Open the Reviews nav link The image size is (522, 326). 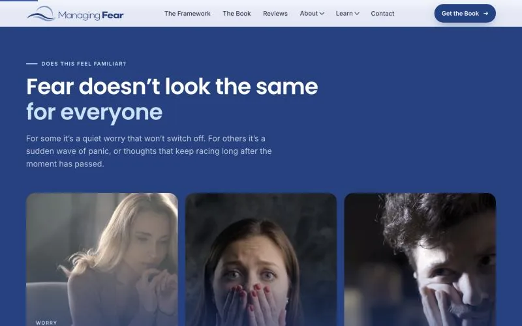click(x=275, y=14)
